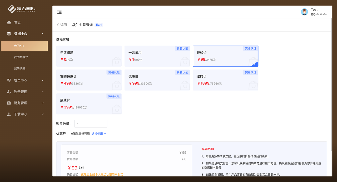Viewport: 337px width, 182px height.
Task: Click the user icon beside 账号管理
Action: pos(9,92)
